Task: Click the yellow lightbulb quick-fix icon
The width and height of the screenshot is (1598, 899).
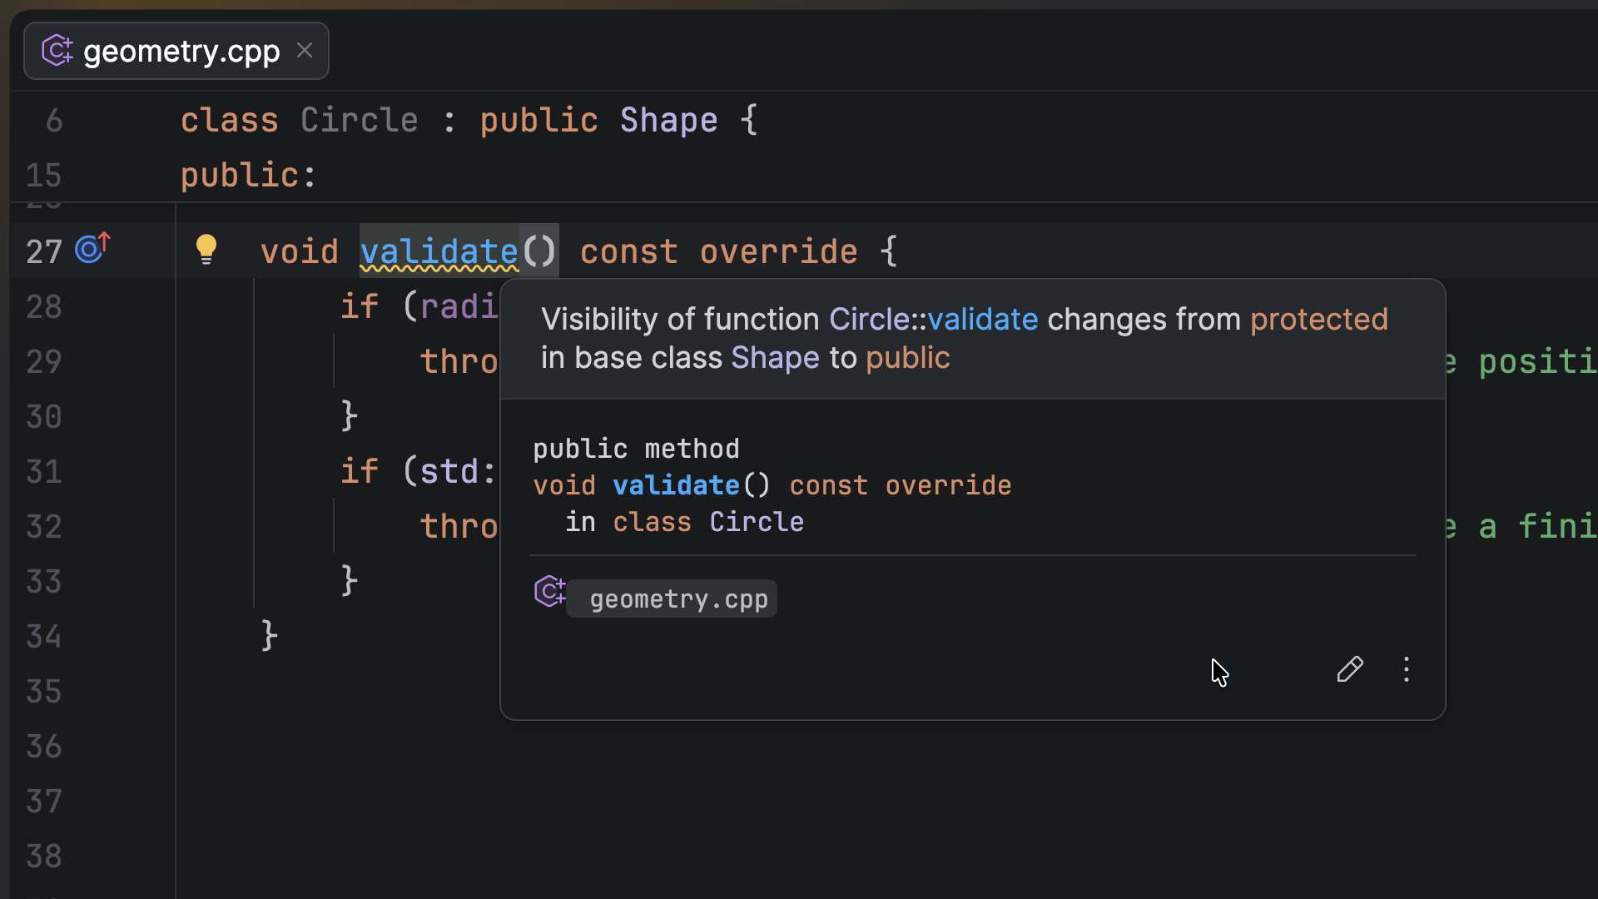Action: pyautogui.click(x=206, y=249)
